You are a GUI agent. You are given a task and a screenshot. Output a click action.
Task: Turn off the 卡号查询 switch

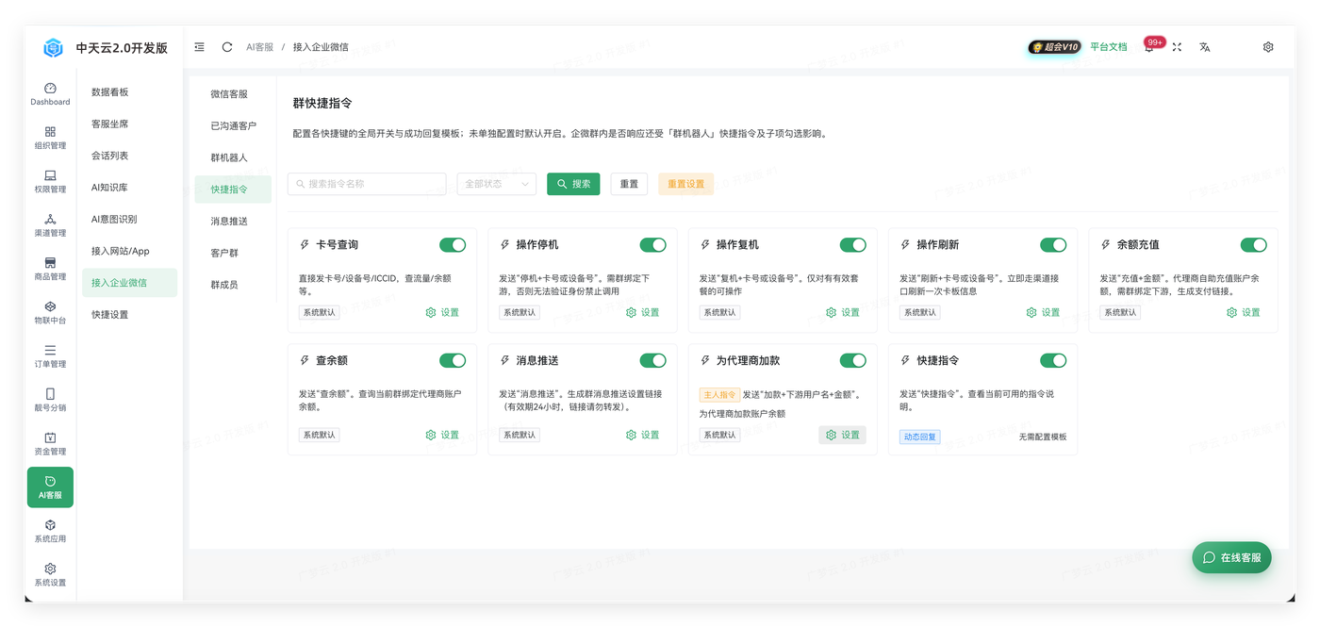(x=453, y=245)
